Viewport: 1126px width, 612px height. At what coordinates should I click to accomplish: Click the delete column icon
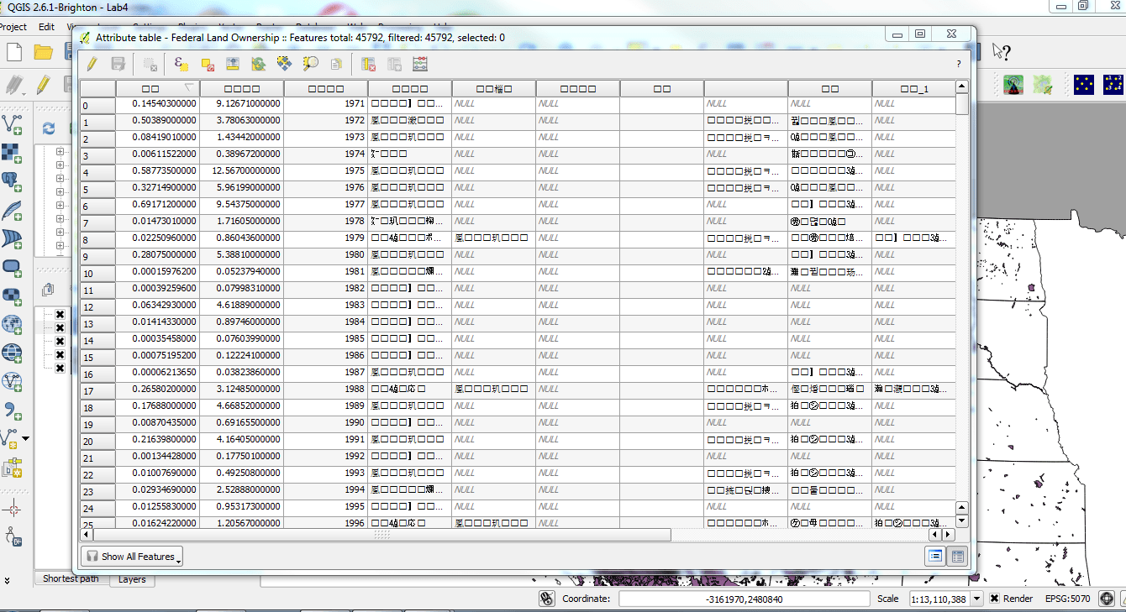(368, 64)
